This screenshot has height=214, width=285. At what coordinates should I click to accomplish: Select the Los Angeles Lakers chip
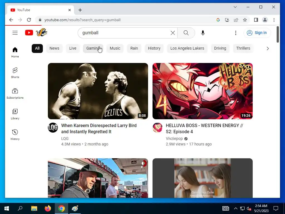(187, 48)
